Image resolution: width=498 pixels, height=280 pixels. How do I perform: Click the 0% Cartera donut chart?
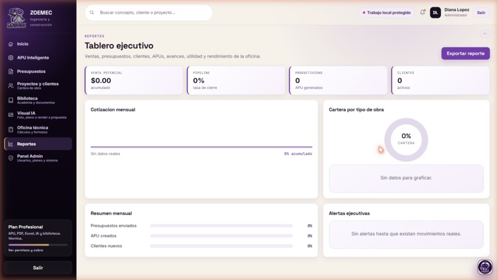406,140
